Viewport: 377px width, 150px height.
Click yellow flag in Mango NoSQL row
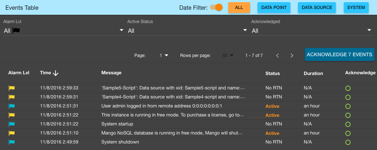(x=12, y=133)
